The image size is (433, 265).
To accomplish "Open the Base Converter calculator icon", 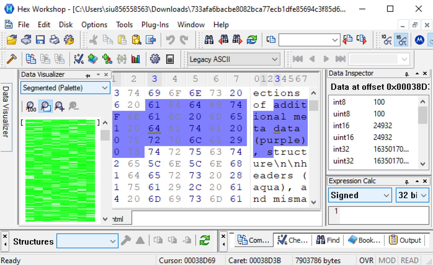I will pos(170,59).
